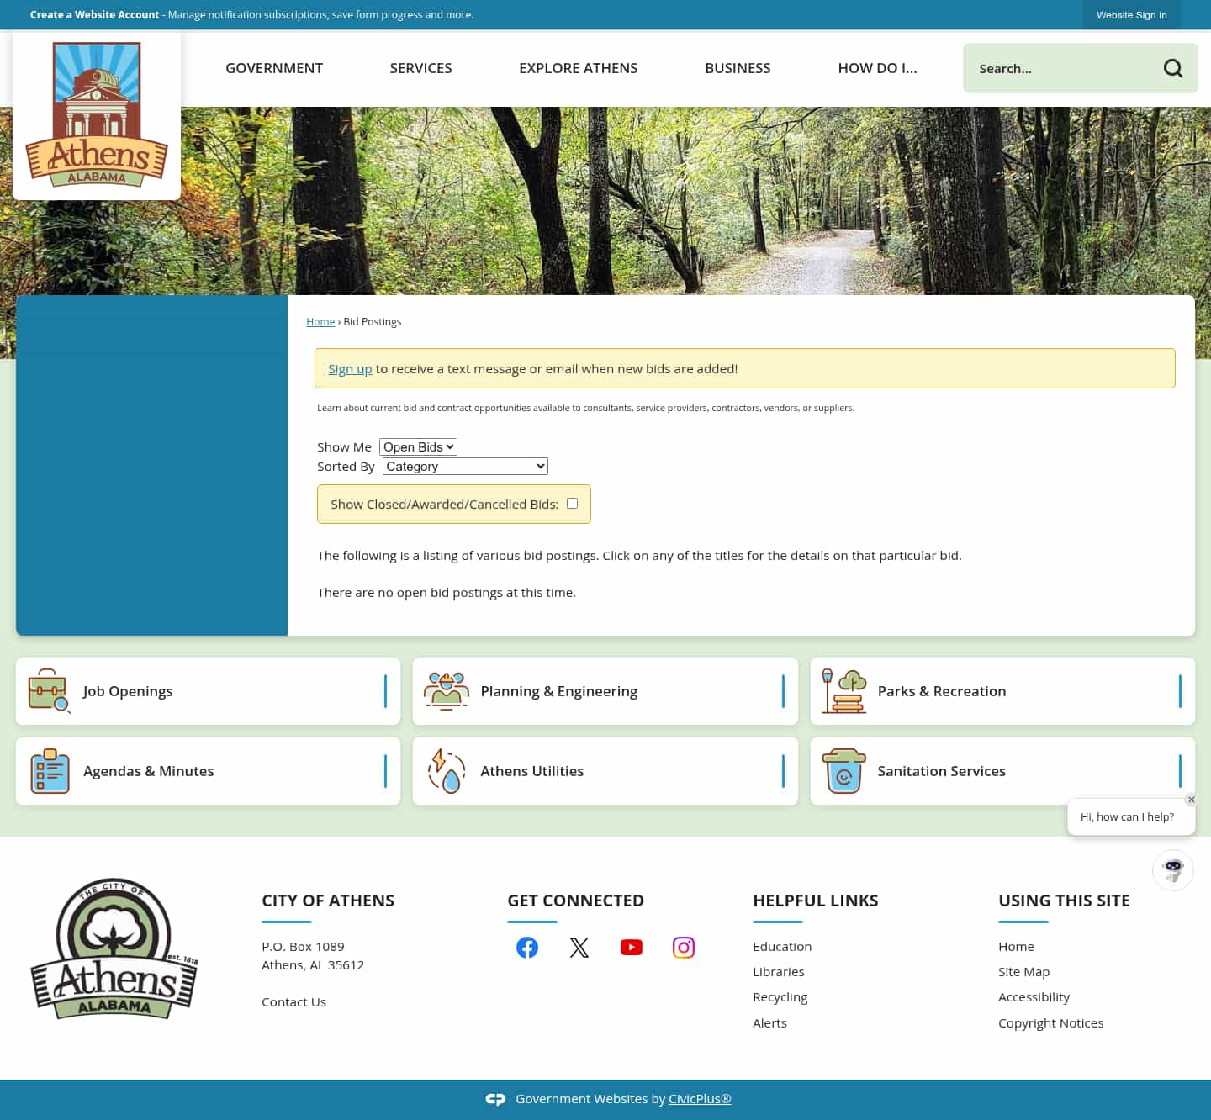Enable Show Closed/Awarded/Cancelled Bids

(x=572, y=503)
